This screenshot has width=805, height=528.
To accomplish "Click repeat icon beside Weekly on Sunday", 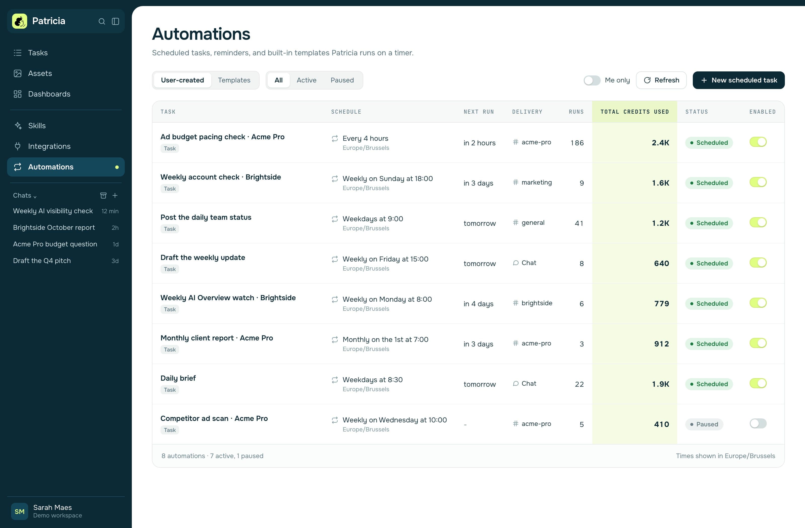I will click(x=335, y=179).
